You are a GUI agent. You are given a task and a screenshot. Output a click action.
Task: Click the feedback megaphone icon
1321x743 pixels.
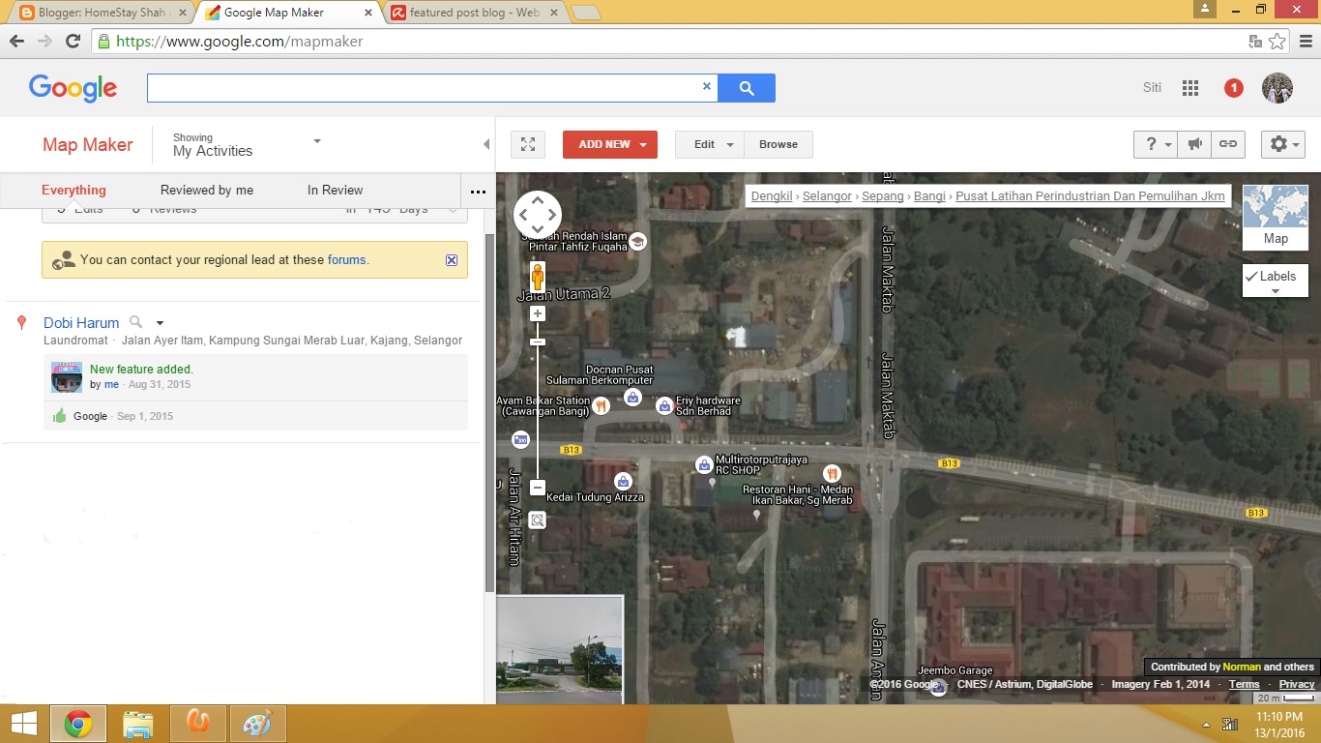[x=1195, y=143]
